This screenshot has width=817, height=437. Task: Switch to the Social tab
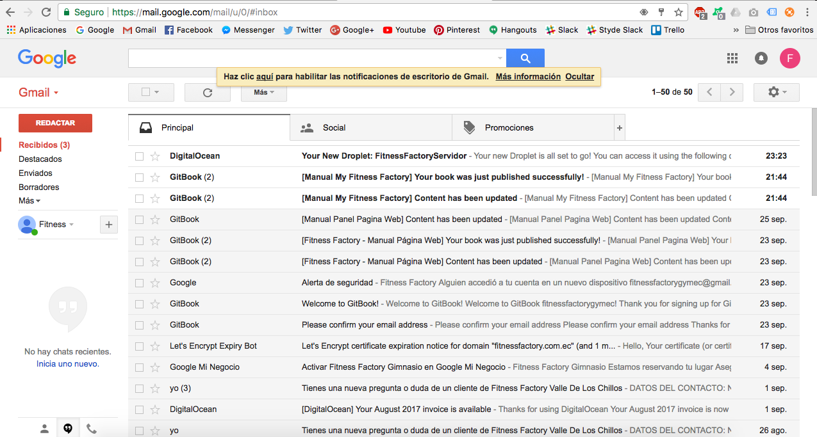tap(371, 128)
